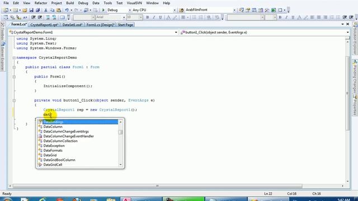Click the Undo arrow icon
Viewport: 358px width, 201px height.
pyautogui.click(x=67, y=10)
